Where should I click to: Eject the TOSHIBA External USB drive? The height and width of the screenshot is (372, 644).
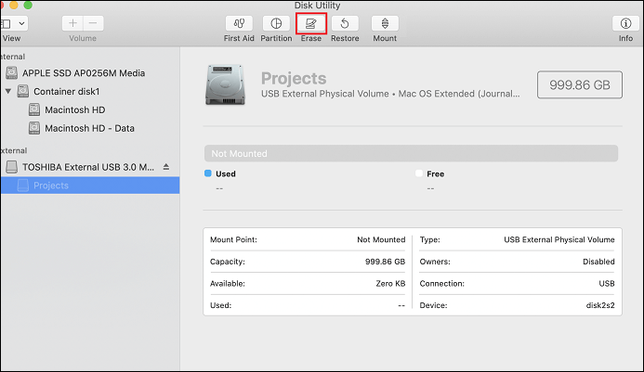tap(166, 167)
